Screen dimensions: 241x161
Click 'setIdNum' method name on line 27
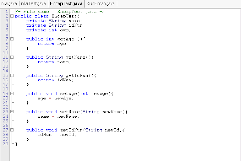[71, 130]
